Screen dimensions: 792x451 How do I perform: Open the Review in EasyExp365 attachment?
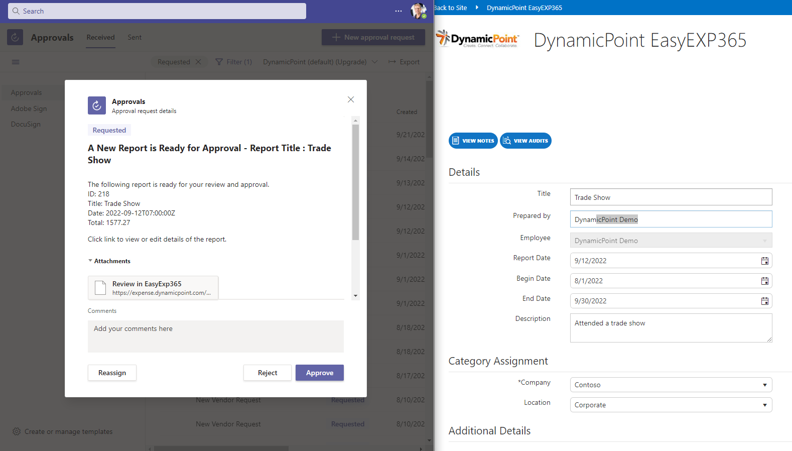click(153, 288)
